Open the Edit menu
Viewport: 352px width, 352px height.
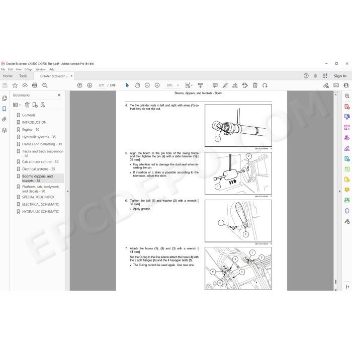pyautogui.click(x=11, y=69)
